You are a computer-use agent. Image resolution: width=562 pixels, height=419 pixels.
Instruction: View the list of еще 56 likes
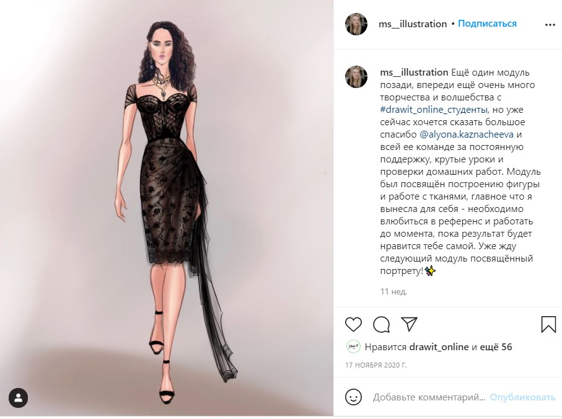click(x=496, y=347)
